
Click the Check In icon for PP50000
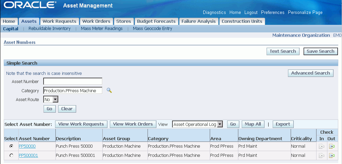(x=322, y=146)
